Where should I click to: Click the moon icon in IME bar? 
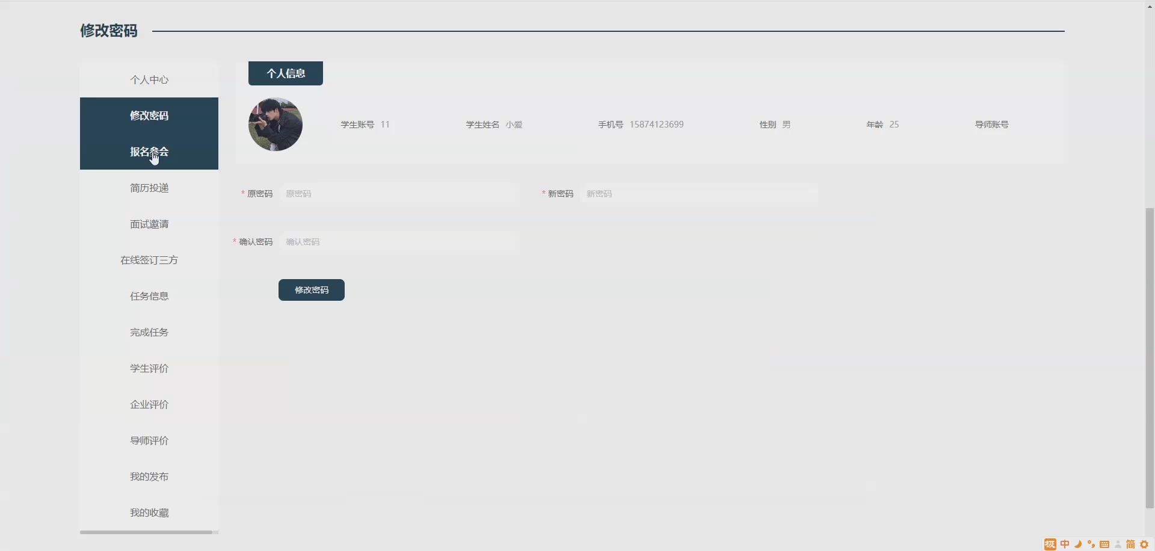coord(1078,544)
